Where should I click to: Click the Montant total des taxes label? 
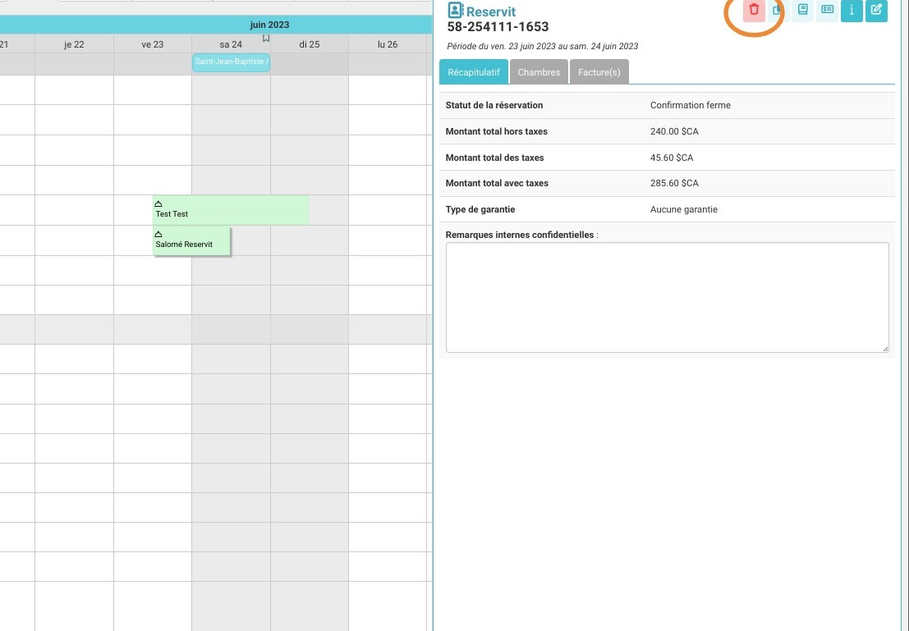(x=494, y=158)
